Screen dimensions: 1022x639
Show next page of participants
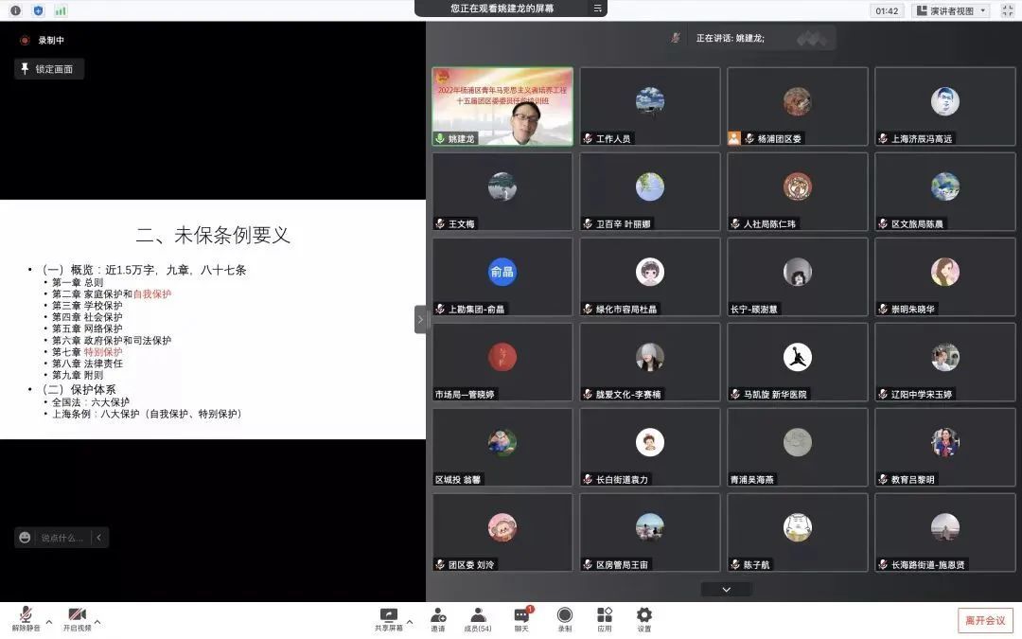(x=726, y=590)
